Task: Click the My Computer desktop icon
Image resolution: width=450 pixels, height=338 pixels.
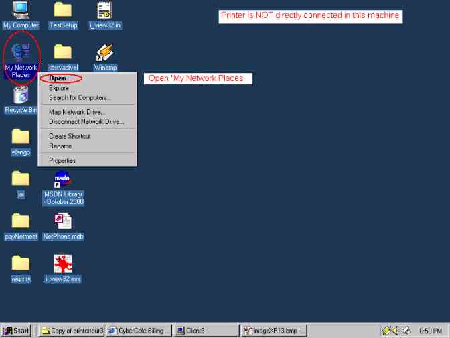Action: (20, 11)
